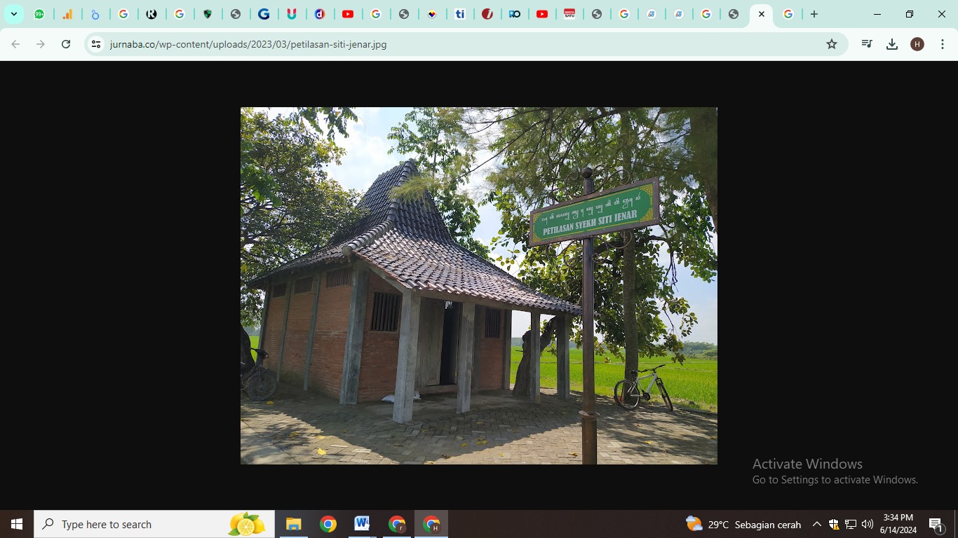Viewport: 958px width, 538px height.
Task: Click the Petilasan Siti Jenar image
Action: [x=479, y=286]
